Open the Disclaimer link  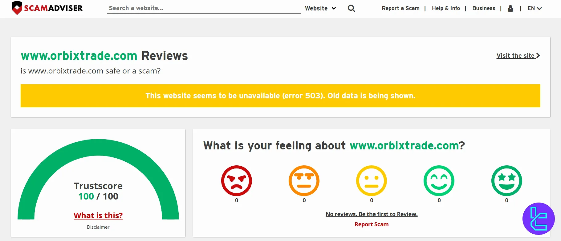pos(98,227)
